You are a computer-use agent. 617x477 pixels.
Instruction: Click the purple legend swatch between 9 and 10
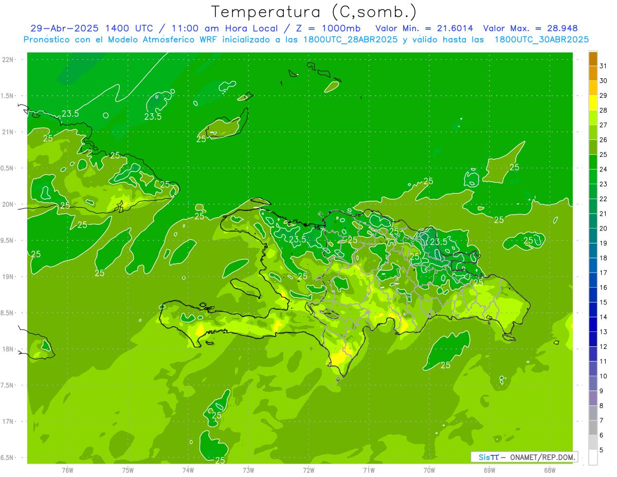point(593,383)
